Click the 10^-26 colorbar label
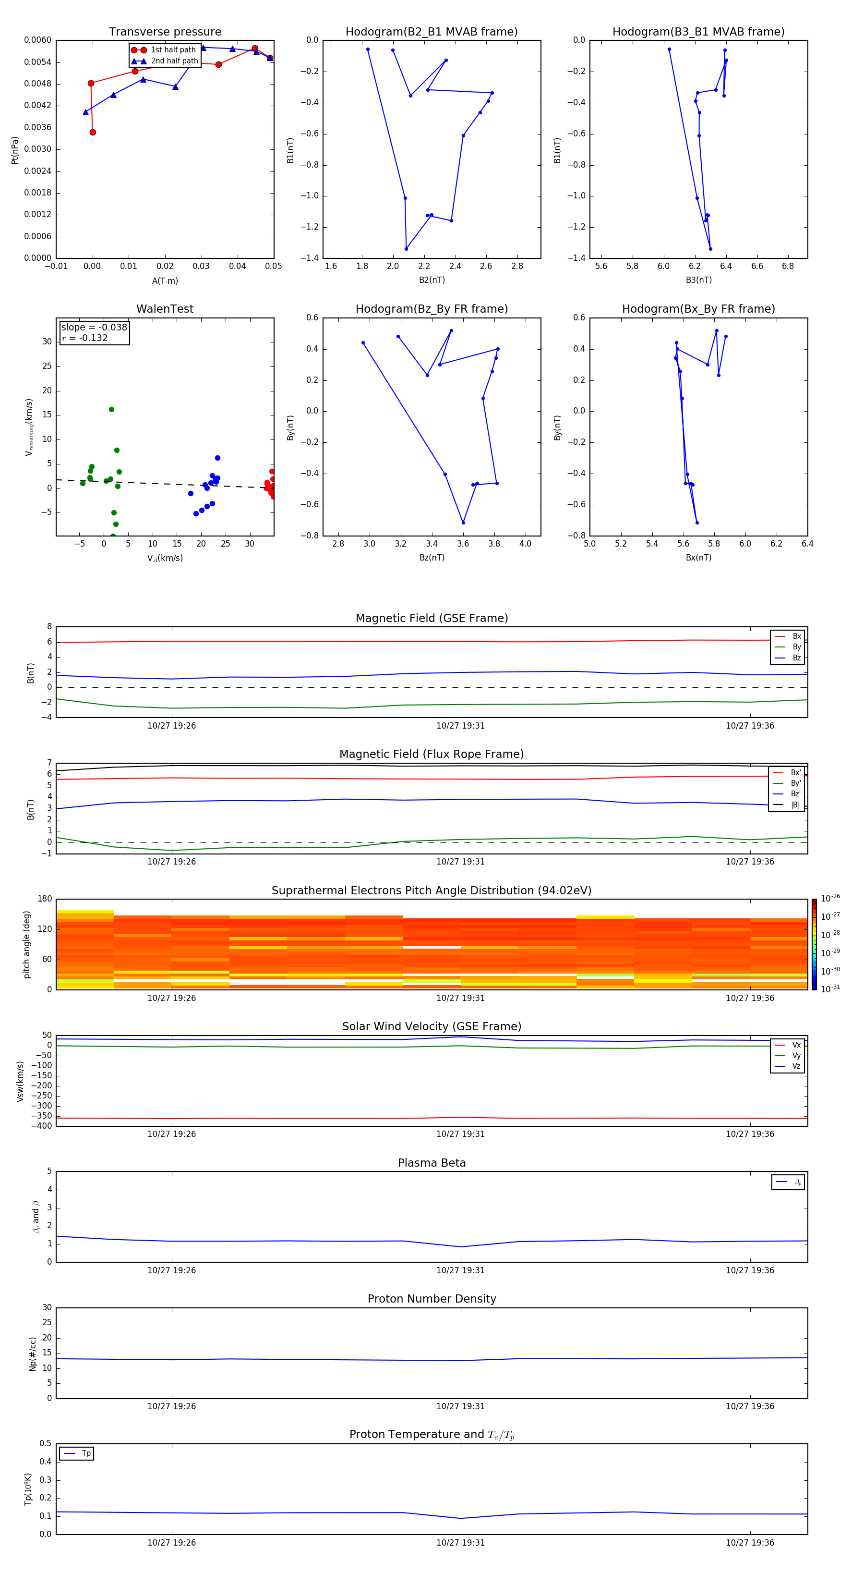864x1585 pixels. click(x=830, y=898)
